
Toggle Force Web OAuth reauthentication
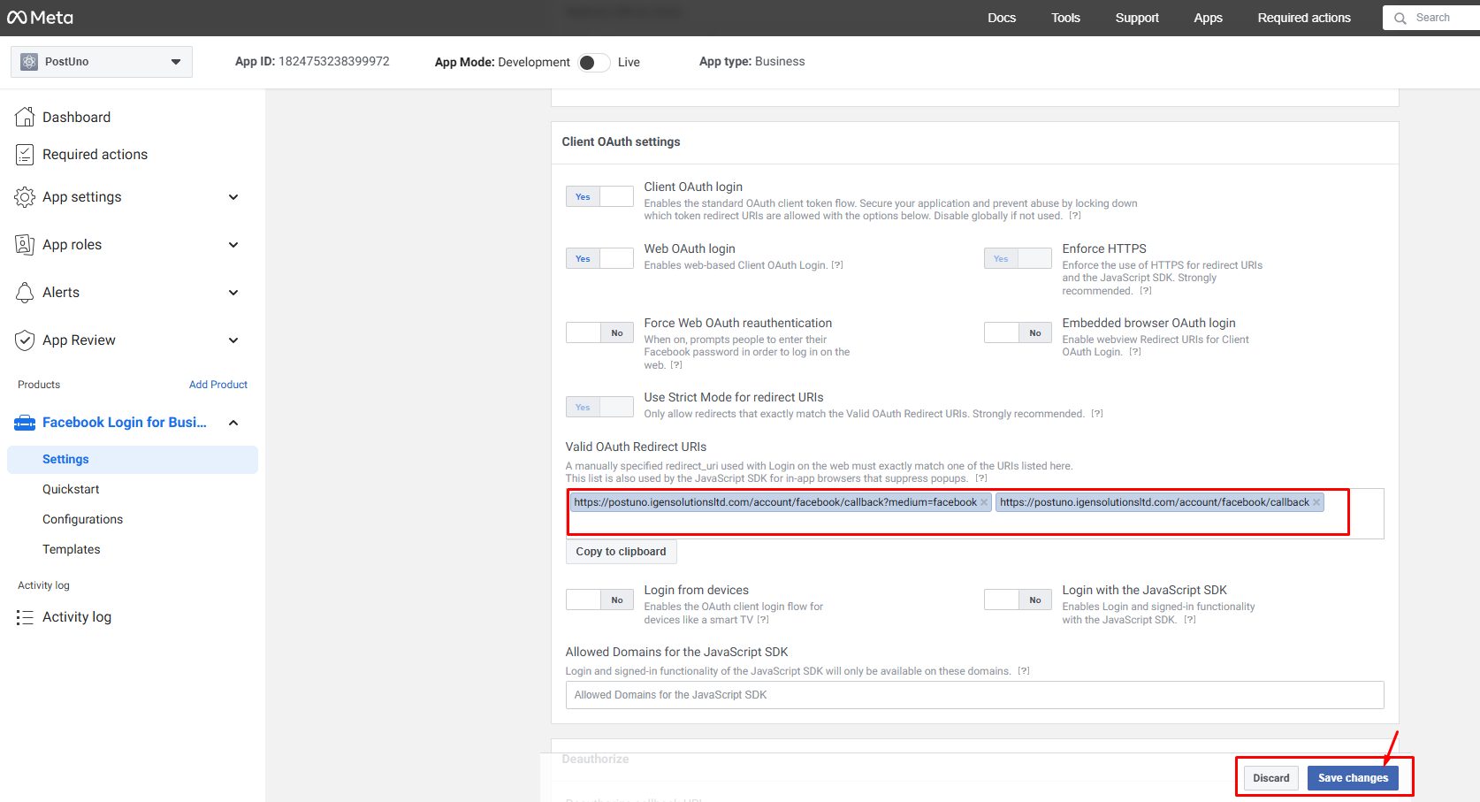[x=599, y=333]
